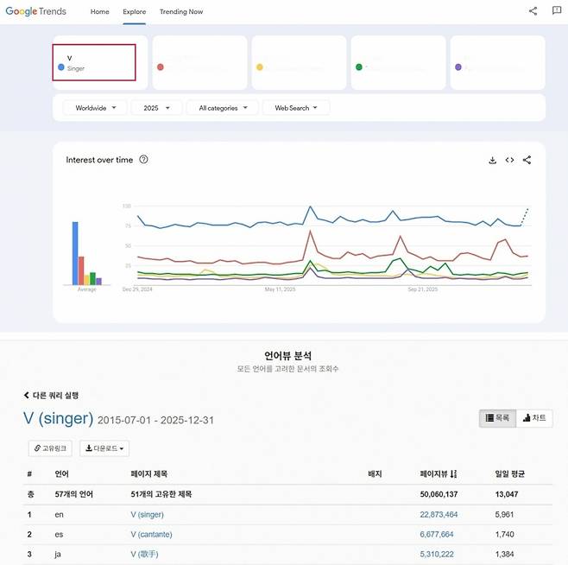
Task: Click the 51개의 고유한 제목 cell
Action: click(161, 494)
